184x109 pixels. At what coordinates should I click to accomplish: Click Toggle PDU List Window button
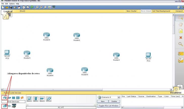(108, 106)
